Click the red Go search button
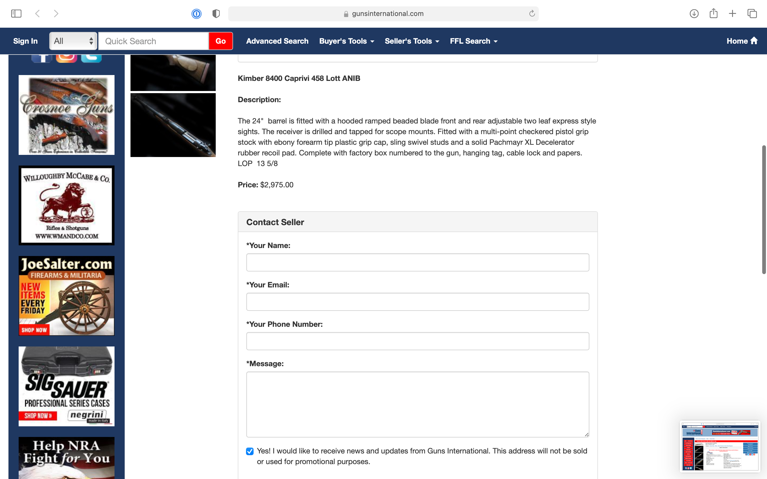The height and width of the screenshot is (479, 767). point(221,41)
